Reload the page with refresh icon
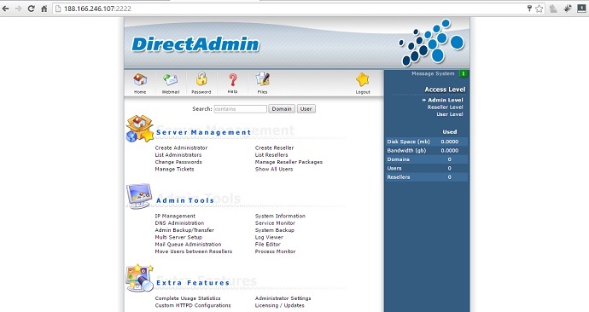The image size is (589, 312). pyautogui.click(x=32, y=9)
